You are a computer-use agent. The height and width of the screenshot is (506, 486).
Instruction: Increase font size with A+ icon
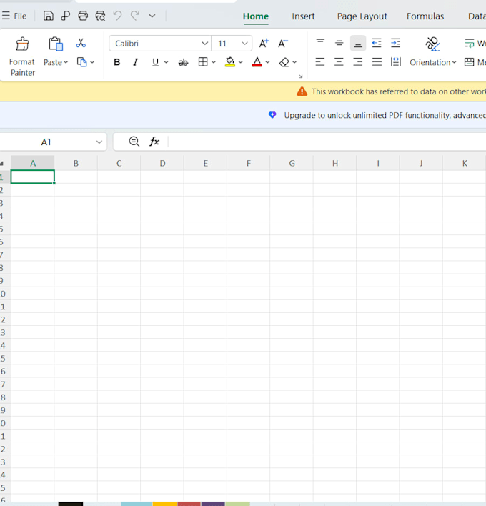[x=264, y=44]
